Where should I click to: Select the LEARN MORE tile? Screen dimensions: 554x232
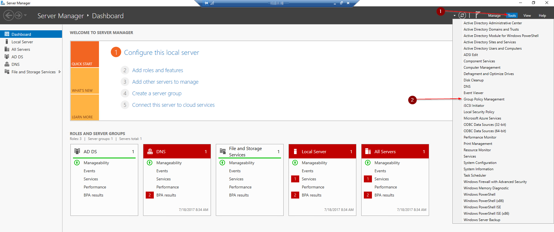[x=85, y=107]
